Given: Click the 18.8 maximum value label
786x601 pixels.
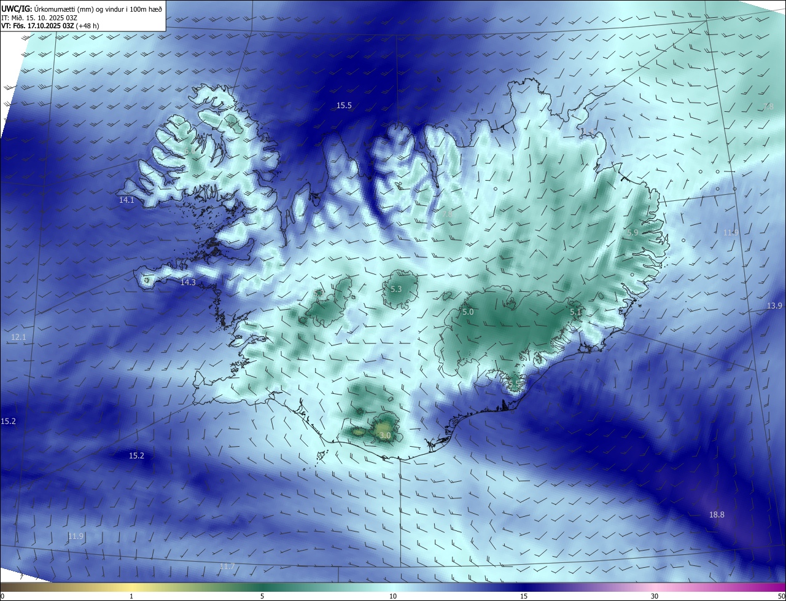Looking at the screenshot, I should 717,515.
